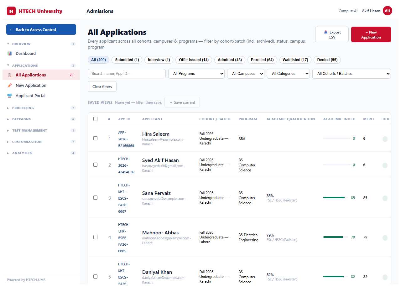Open applicant Mahnoor Abbas's name

(x=160, y=233)
